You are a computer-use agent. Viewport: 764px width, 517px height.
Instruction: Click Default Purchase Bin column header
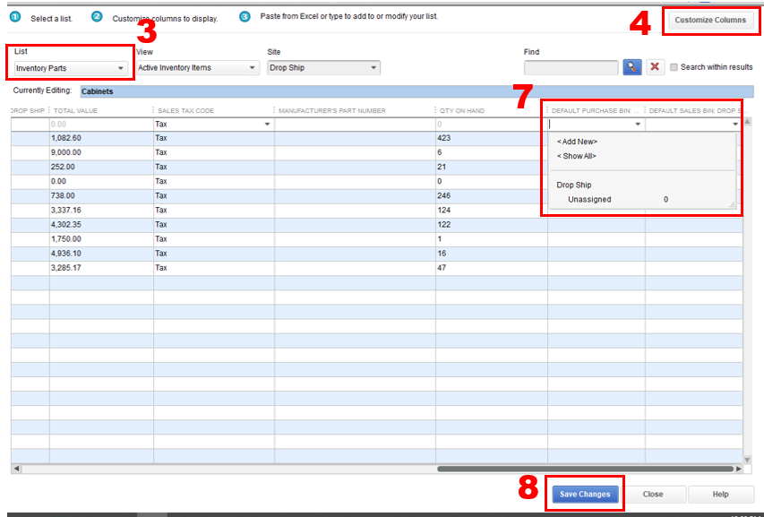coord(595,110)
